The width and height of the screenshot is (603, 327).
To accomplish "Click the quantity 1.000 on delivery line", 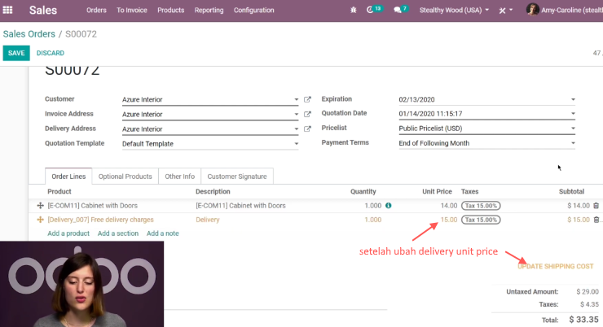I will tap(373, 220).
